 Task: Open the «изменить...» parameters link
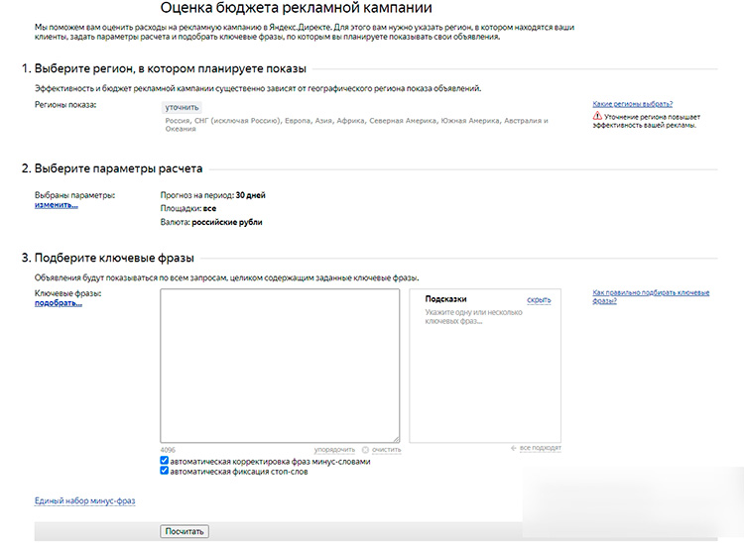tap(56, 204)
